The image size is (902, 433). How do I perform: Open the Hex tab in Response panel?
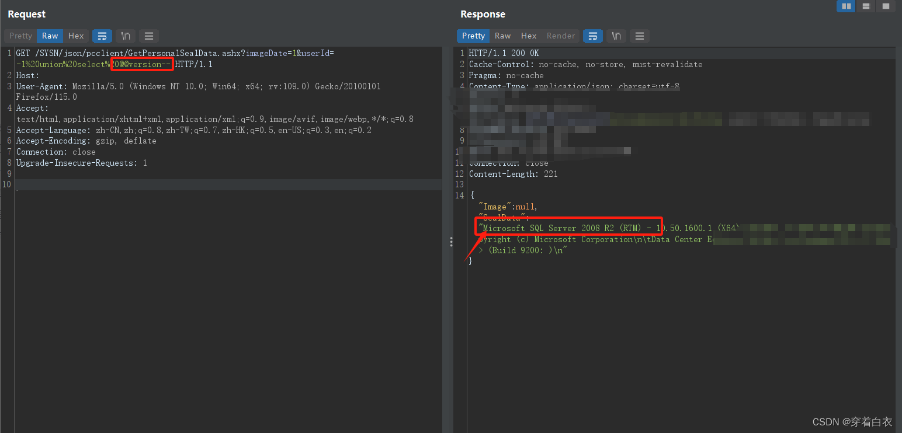[529, 36]
